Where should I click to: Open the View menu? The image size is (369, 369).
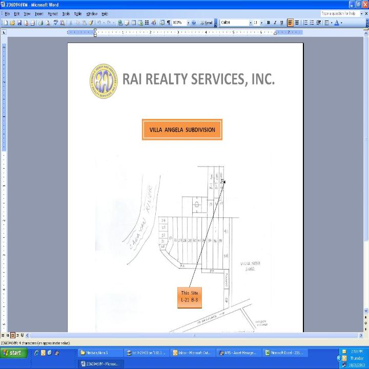coord(27,14)
